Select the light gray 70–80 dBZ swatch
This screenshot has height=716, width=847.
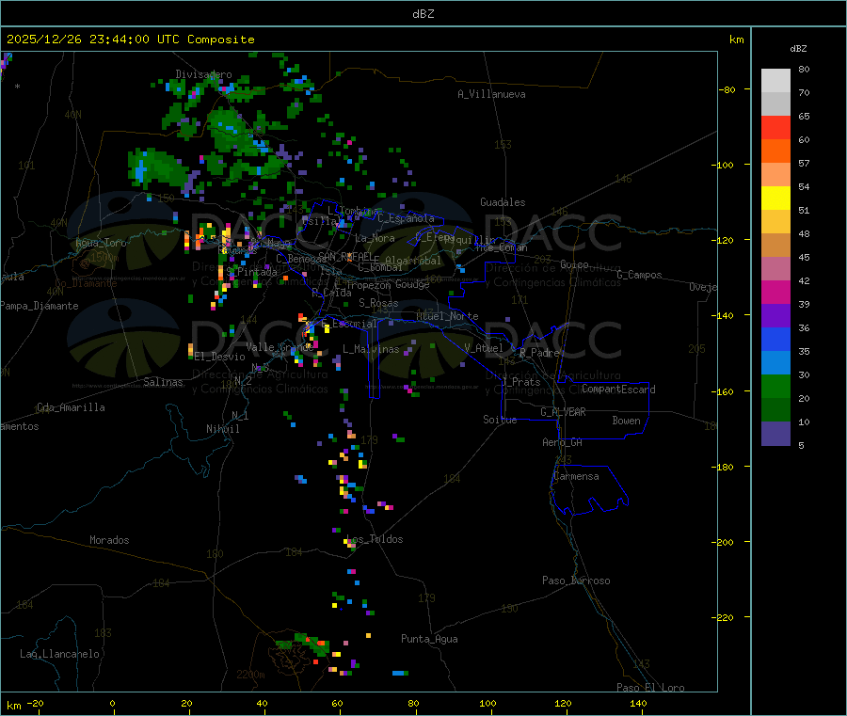(x=775, y=81)
